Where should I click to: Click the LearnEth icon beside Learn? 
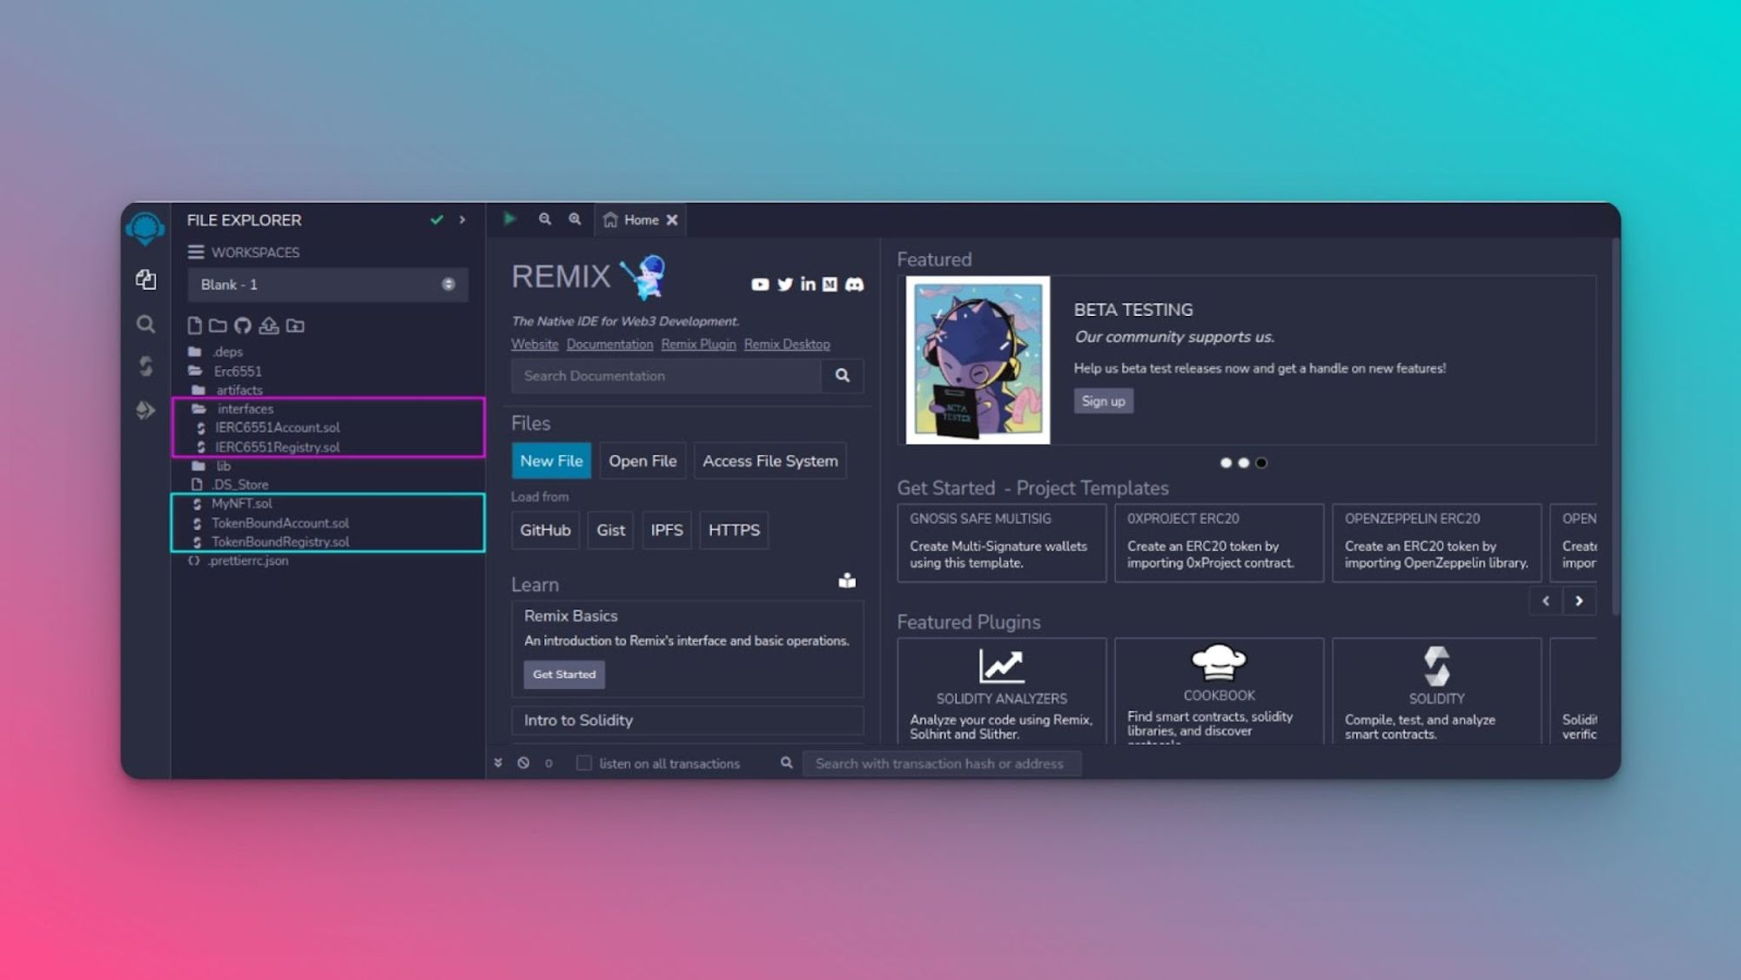[847, 581]
